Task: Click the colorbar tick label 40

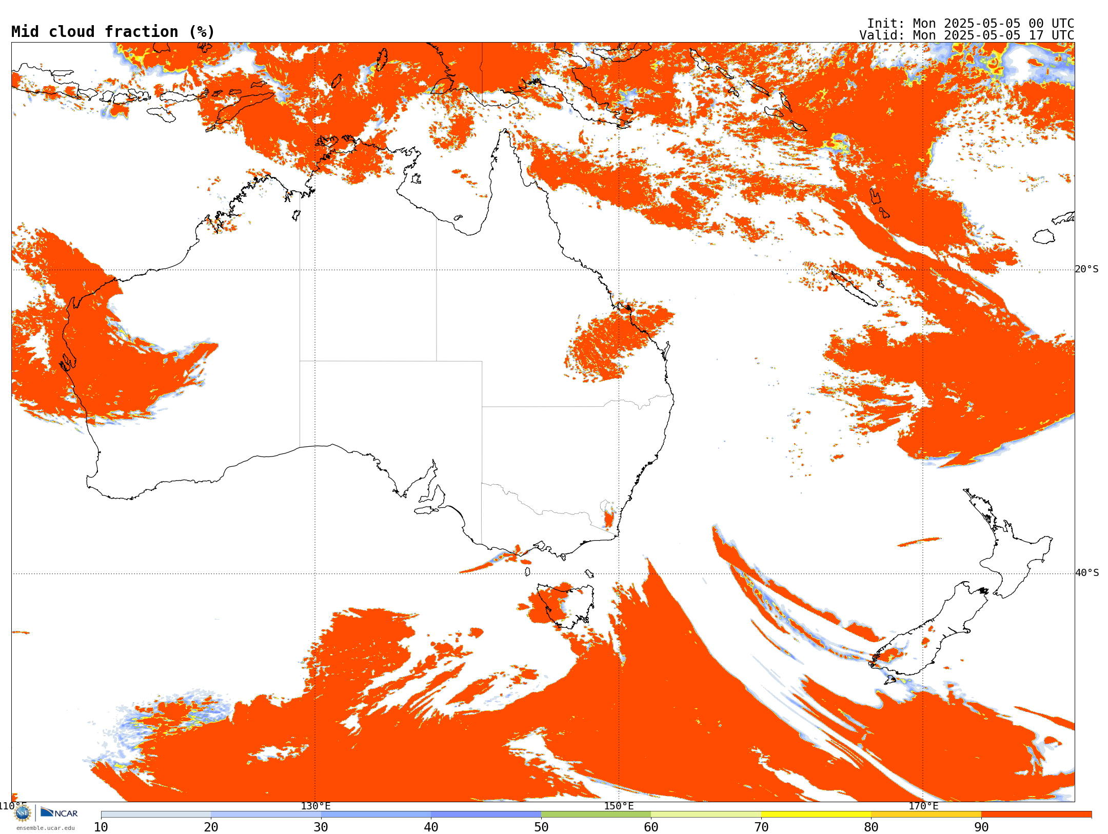Action: (431, 827)
